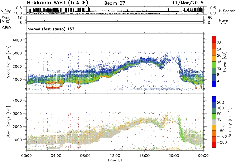Screen dimensions: 235x162
Task: Click the Time UT axis title
Action: (115, 160)
